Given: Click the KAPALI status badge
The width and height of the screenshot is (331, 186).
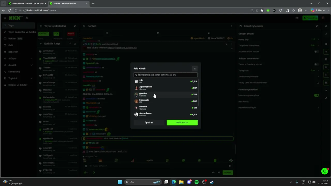Looking at the screenshot, I should [x=71, y=34].
